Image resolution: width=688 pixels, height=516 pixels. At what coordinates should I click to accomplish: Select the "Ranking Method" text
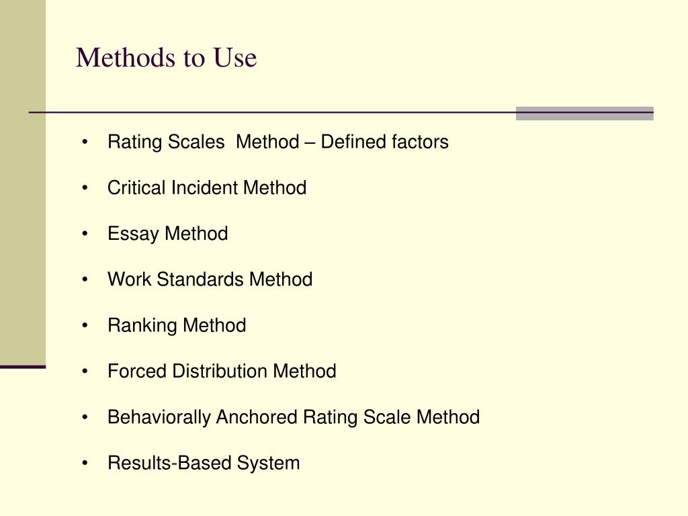click(x=176, y=326)
